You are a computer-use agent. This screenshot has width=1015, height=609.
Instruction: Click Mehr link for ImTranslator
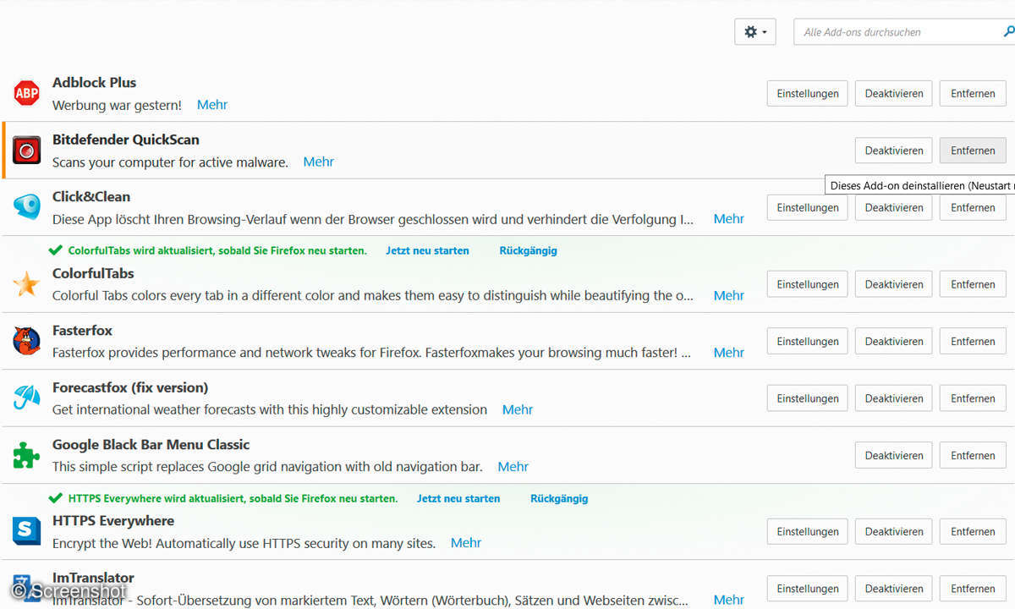729,600
